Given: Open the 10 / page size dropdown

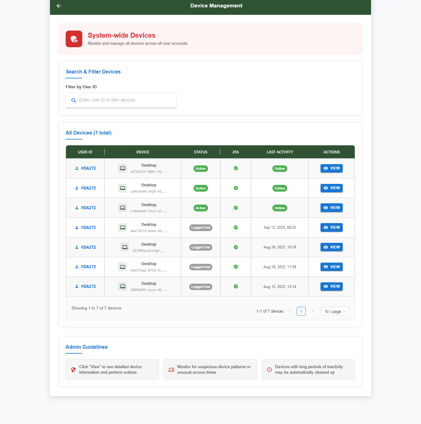Looking at the screenshot, I should tap(335, 311).
